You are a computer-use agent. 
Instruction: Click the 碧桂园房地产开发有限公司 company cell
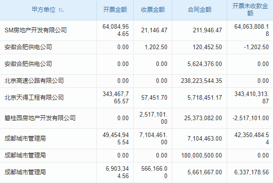click(40, 118)
